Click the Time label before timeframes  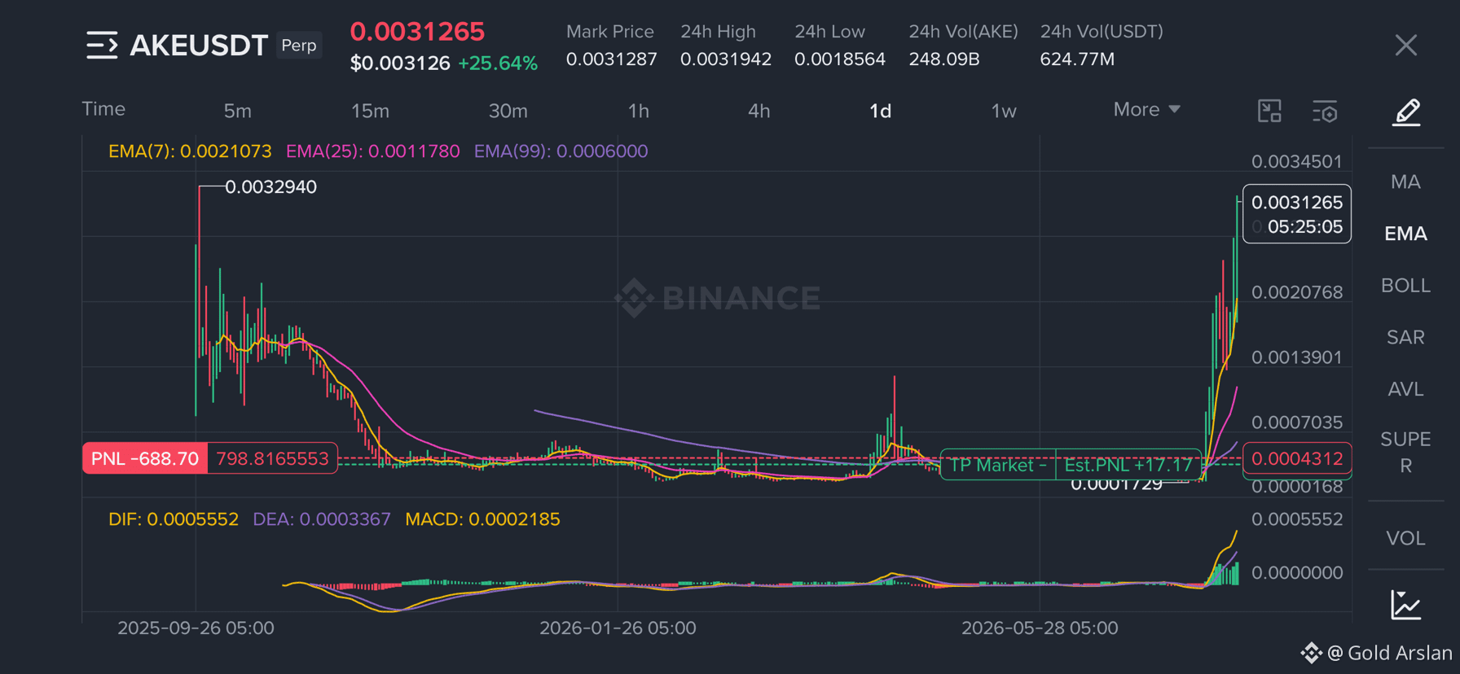click(103, 109)
